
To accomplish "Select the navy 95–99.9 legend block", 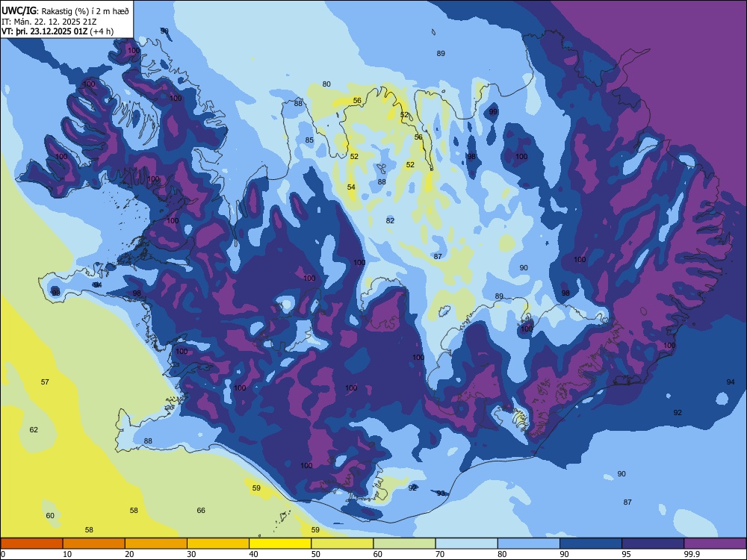I will pos(653,544).
